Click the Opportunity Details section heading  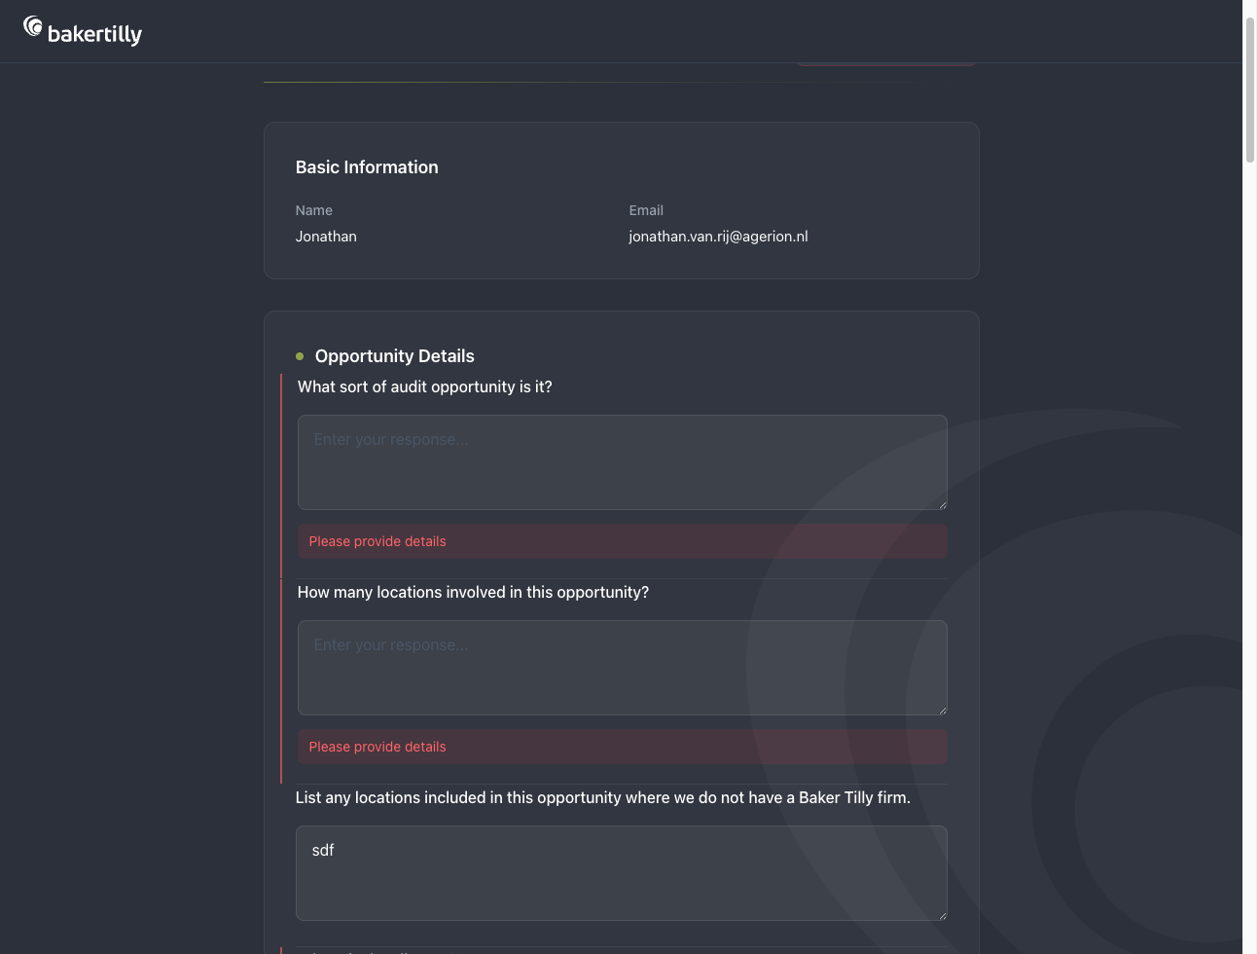(394, 356)
